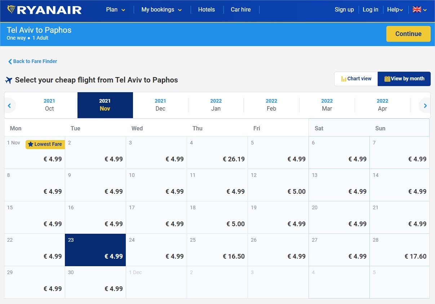Switch to Chart view
This screenshot has height=304, width=435.
coord(356,79)
